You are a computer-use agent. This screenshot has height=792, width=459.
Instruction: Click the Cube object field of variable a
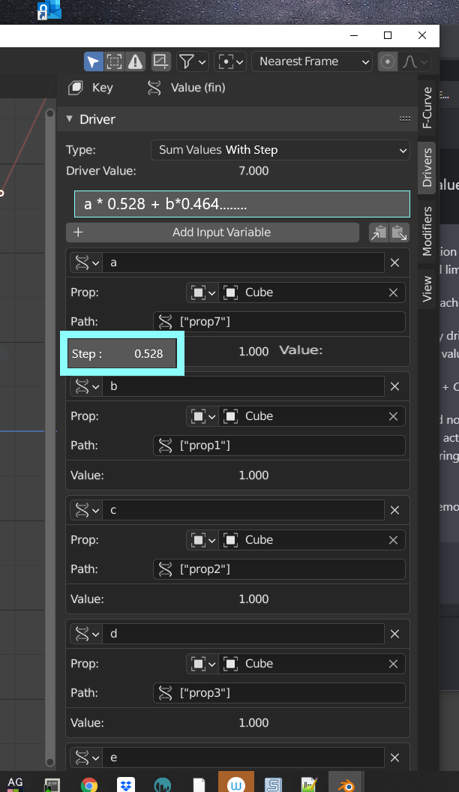point(301,292)
